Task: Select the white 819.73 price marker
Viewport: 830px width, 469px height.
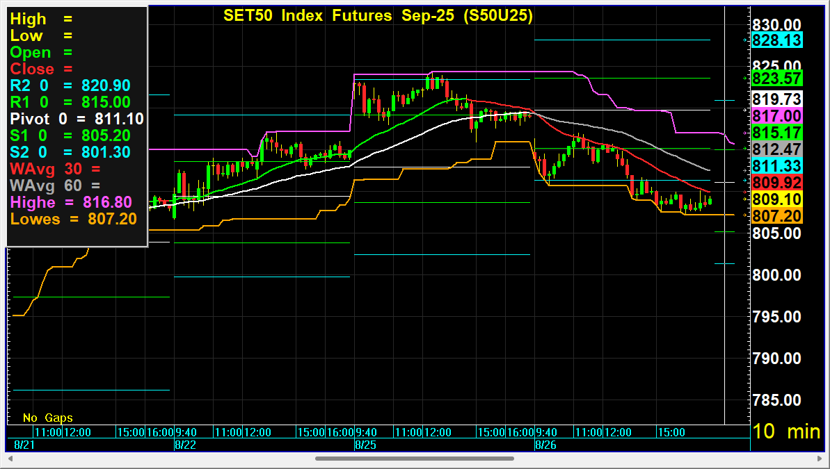Action: (776, 99)
